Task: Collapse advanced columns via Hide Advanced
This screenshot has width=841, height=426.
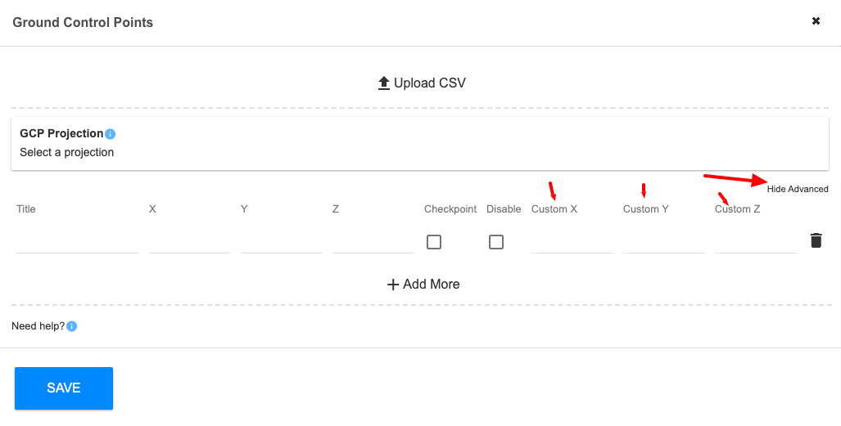Action: pos(798,189)
